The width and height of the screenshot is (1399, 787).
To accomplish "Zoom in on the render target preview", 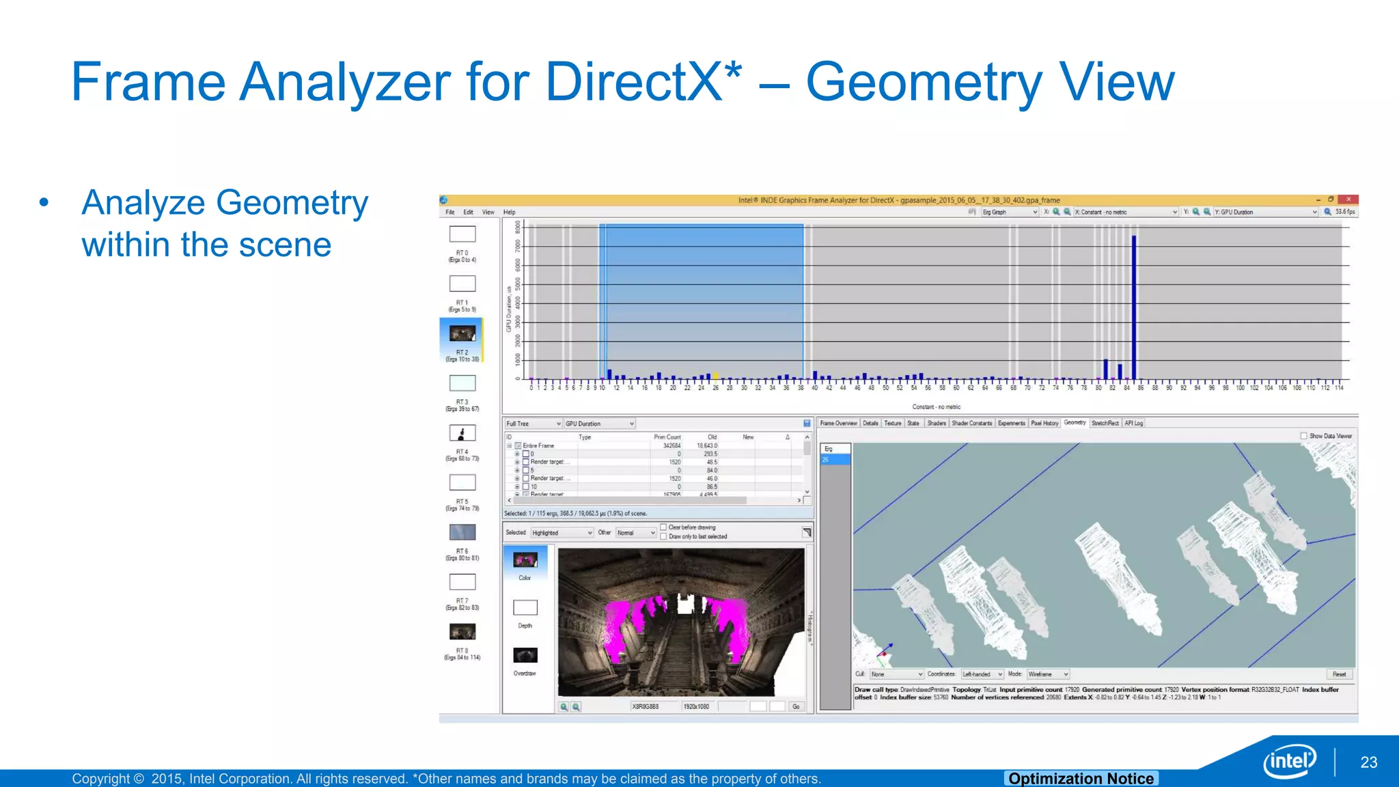I will pos(564,706).
